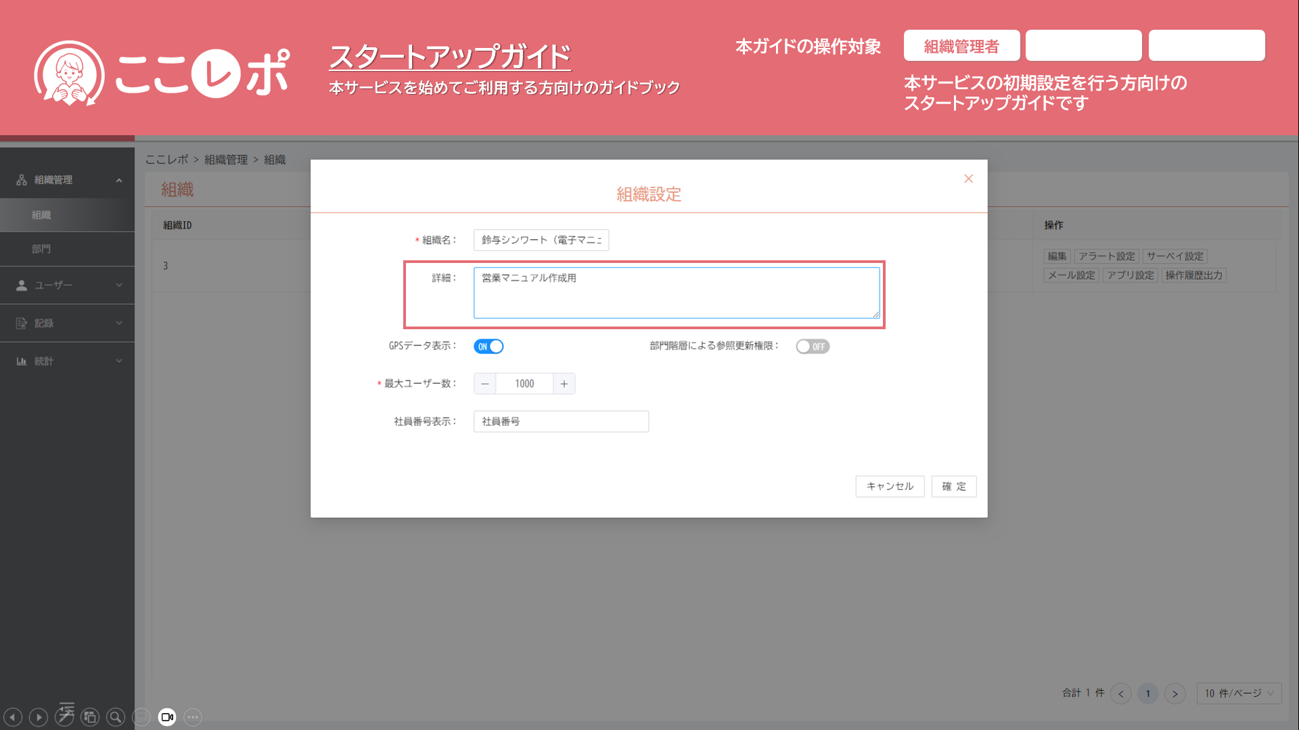Viewport: 1299px width, 730px height.
Task: Click the magnifier zoom icon
Action: pyautogui.click(x=116, y=717)
